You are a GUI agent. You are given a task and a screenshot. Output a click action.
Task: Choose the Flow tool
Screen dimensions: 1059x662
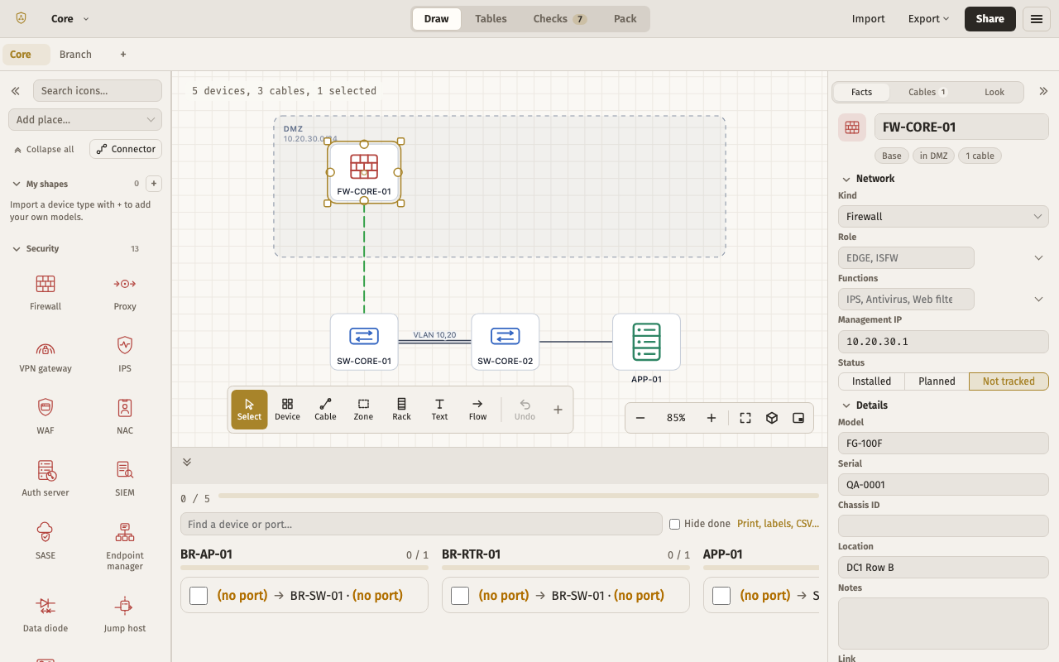(x=477, y=410)
